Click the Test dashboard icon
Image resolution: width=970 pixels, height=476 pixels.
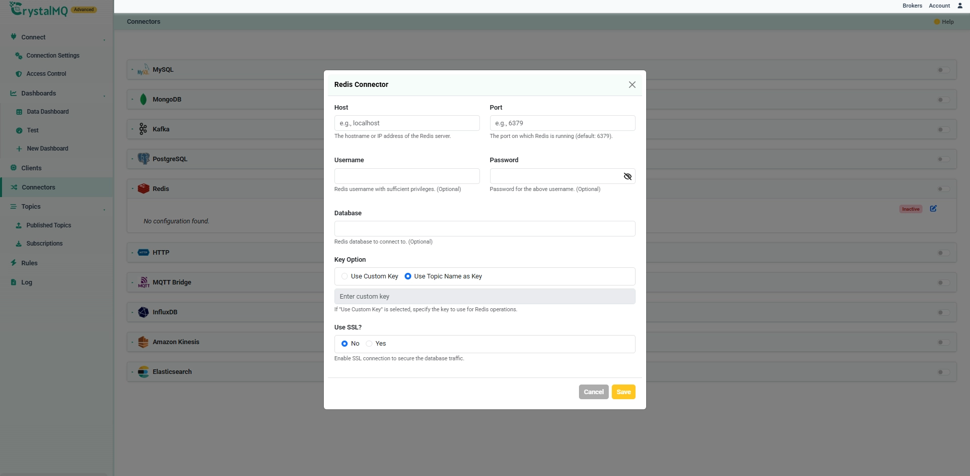click(x=19, y=130)
